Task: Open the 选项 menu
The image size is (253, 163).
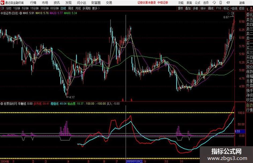Action: click(206, 3)
